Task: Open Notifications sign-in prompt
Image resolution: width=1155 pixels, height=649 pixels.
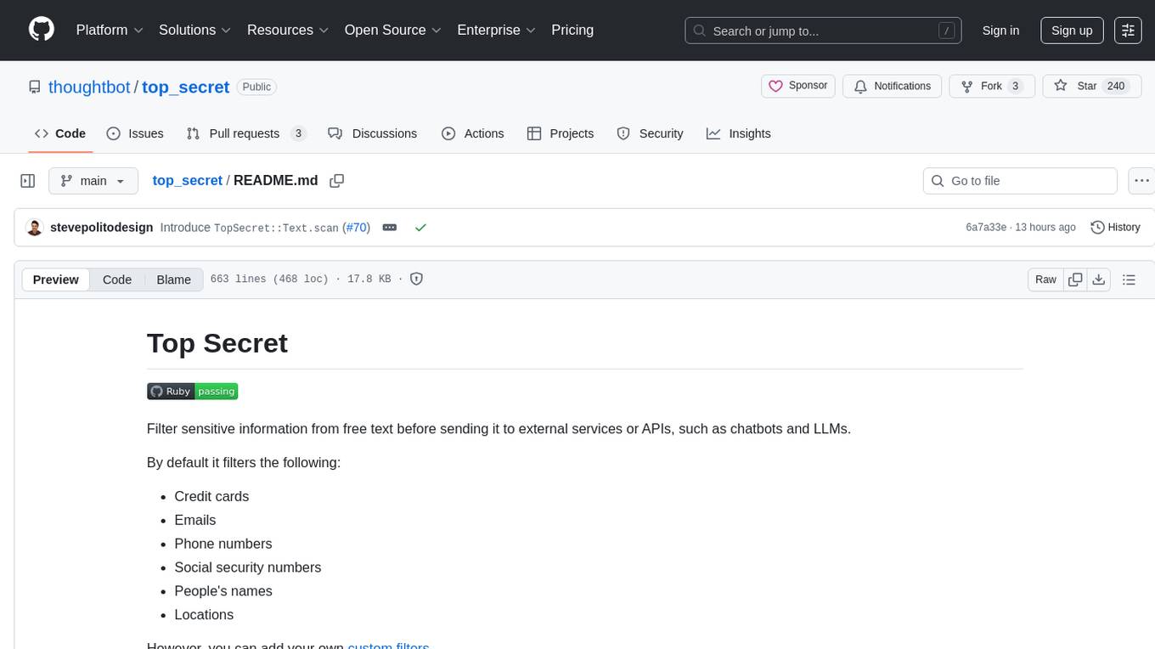Action: point(893,86)
